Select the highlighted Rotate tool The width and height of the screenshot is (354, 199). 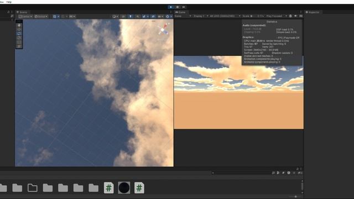[19, 34]
